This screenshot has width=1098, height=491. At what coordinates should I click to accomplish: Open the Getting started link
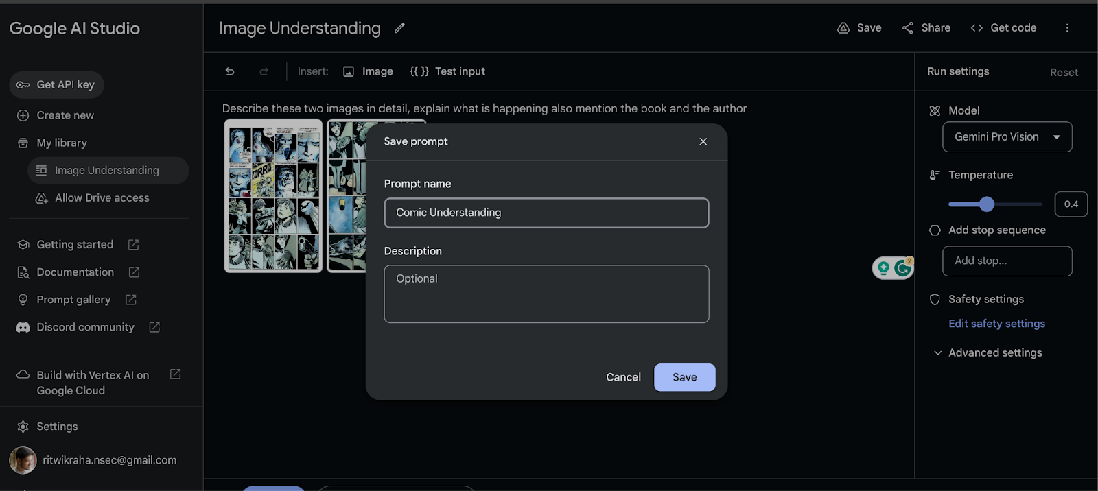(x=75, y=245)
